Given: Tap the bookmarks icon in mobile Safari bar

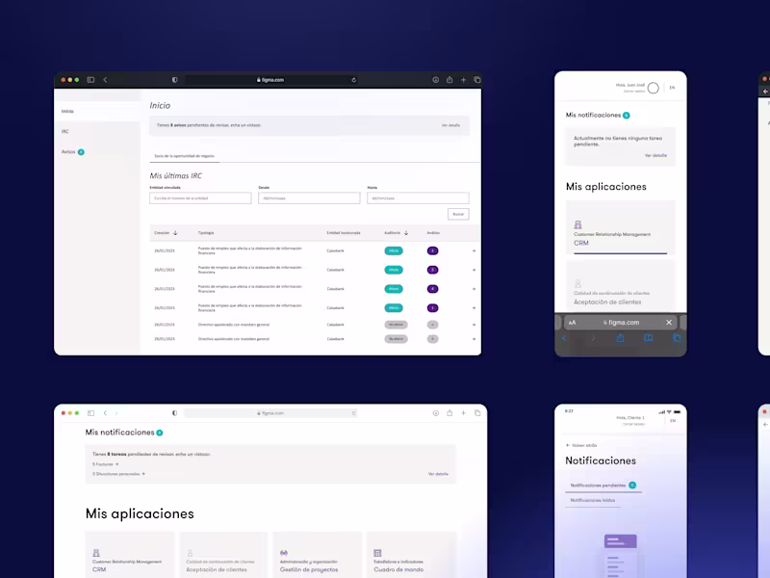Looking at the screenshot, I should coord(648,338).
